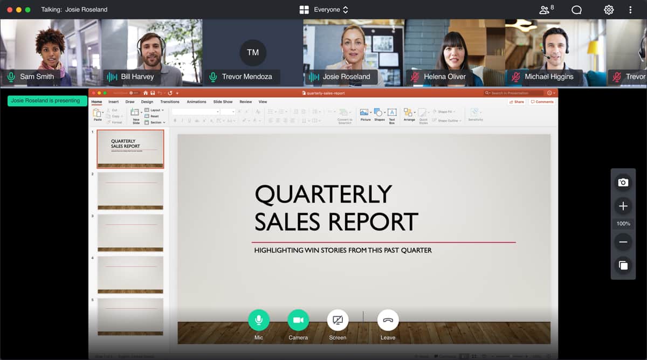This screenshot has width=647, height=360.
Task: Click the copy overlay icon below zoom
Action: [x=623, y=265]
